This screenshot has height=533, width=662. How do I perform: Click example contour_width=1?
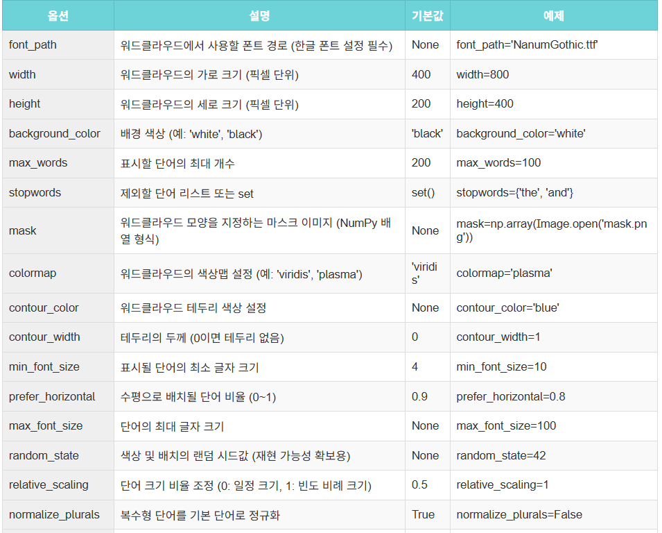tap(498, 337)
